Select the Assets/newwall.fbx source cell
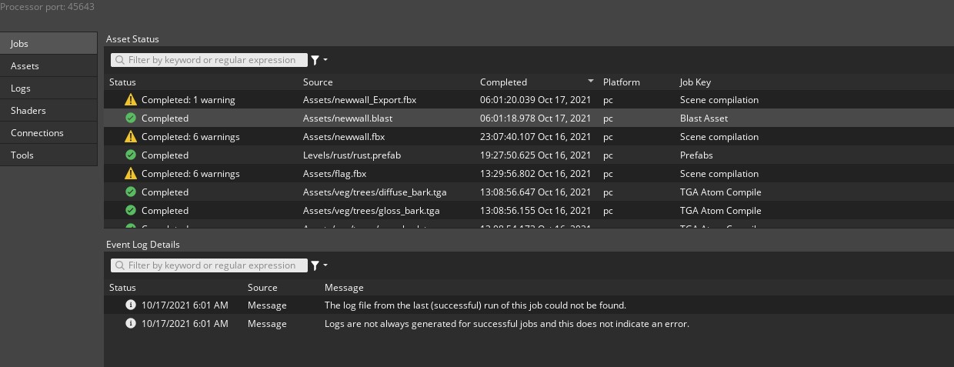The width and height of the screenshot is (954, 367). point(344,137)
